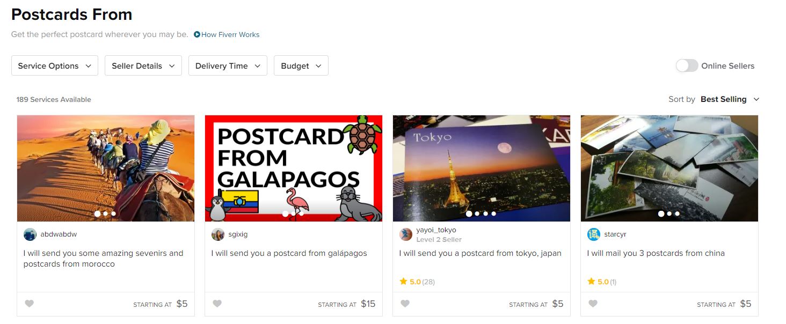Open gig titled postcard from tokyo, japan
The height and width of the screenshot is (324, 786).
pos(481,253)
